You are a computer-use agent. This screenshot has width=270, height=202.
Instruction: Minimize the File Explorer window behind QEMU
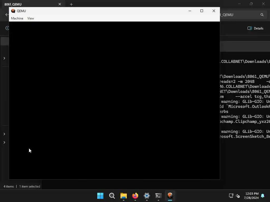239,4
